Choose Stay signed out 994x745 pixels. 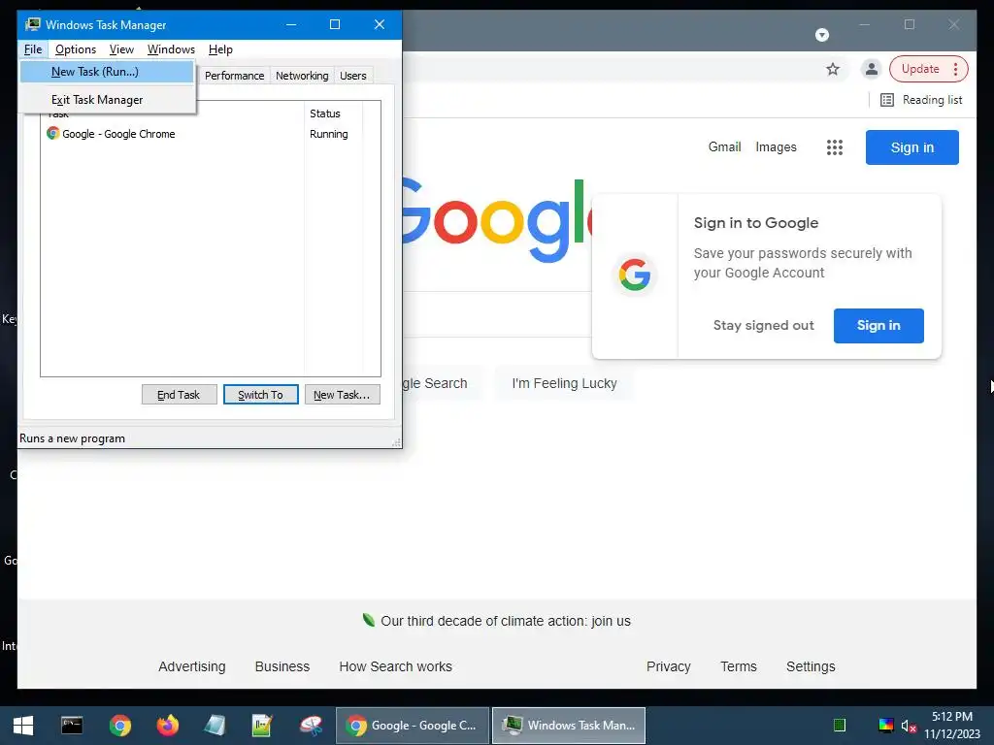pos(763,326)
